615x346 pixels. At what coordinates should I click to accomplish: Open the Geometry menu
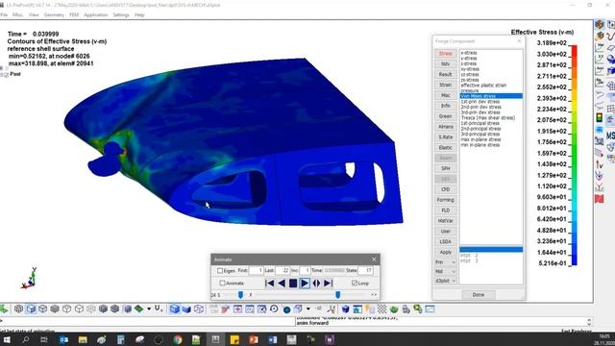54,15
